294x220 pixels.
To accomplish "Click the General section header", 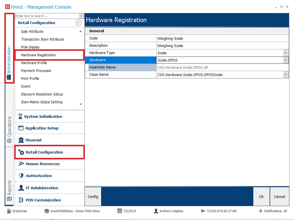I will click(187, 31).
